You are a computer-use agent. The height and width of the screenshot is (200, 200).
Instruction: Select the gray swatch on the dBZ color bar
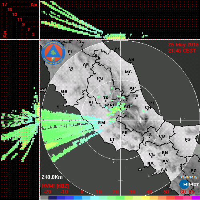tap(44, 198)
